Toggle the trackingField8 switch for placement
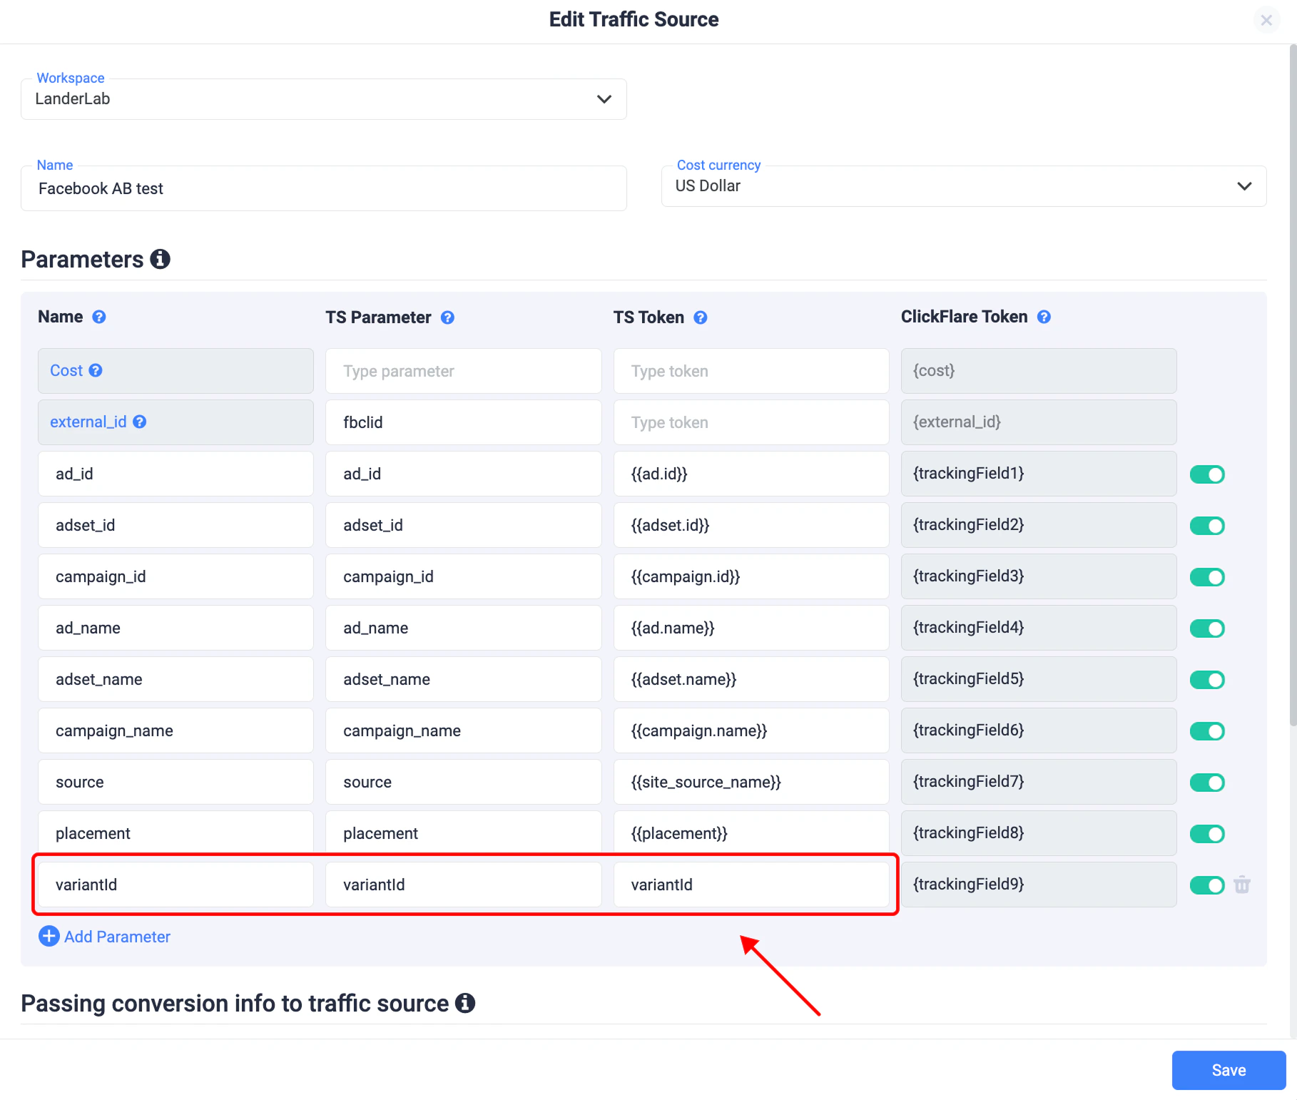The width and height of the screenshot is (1297, 1100). (1207, 834)
